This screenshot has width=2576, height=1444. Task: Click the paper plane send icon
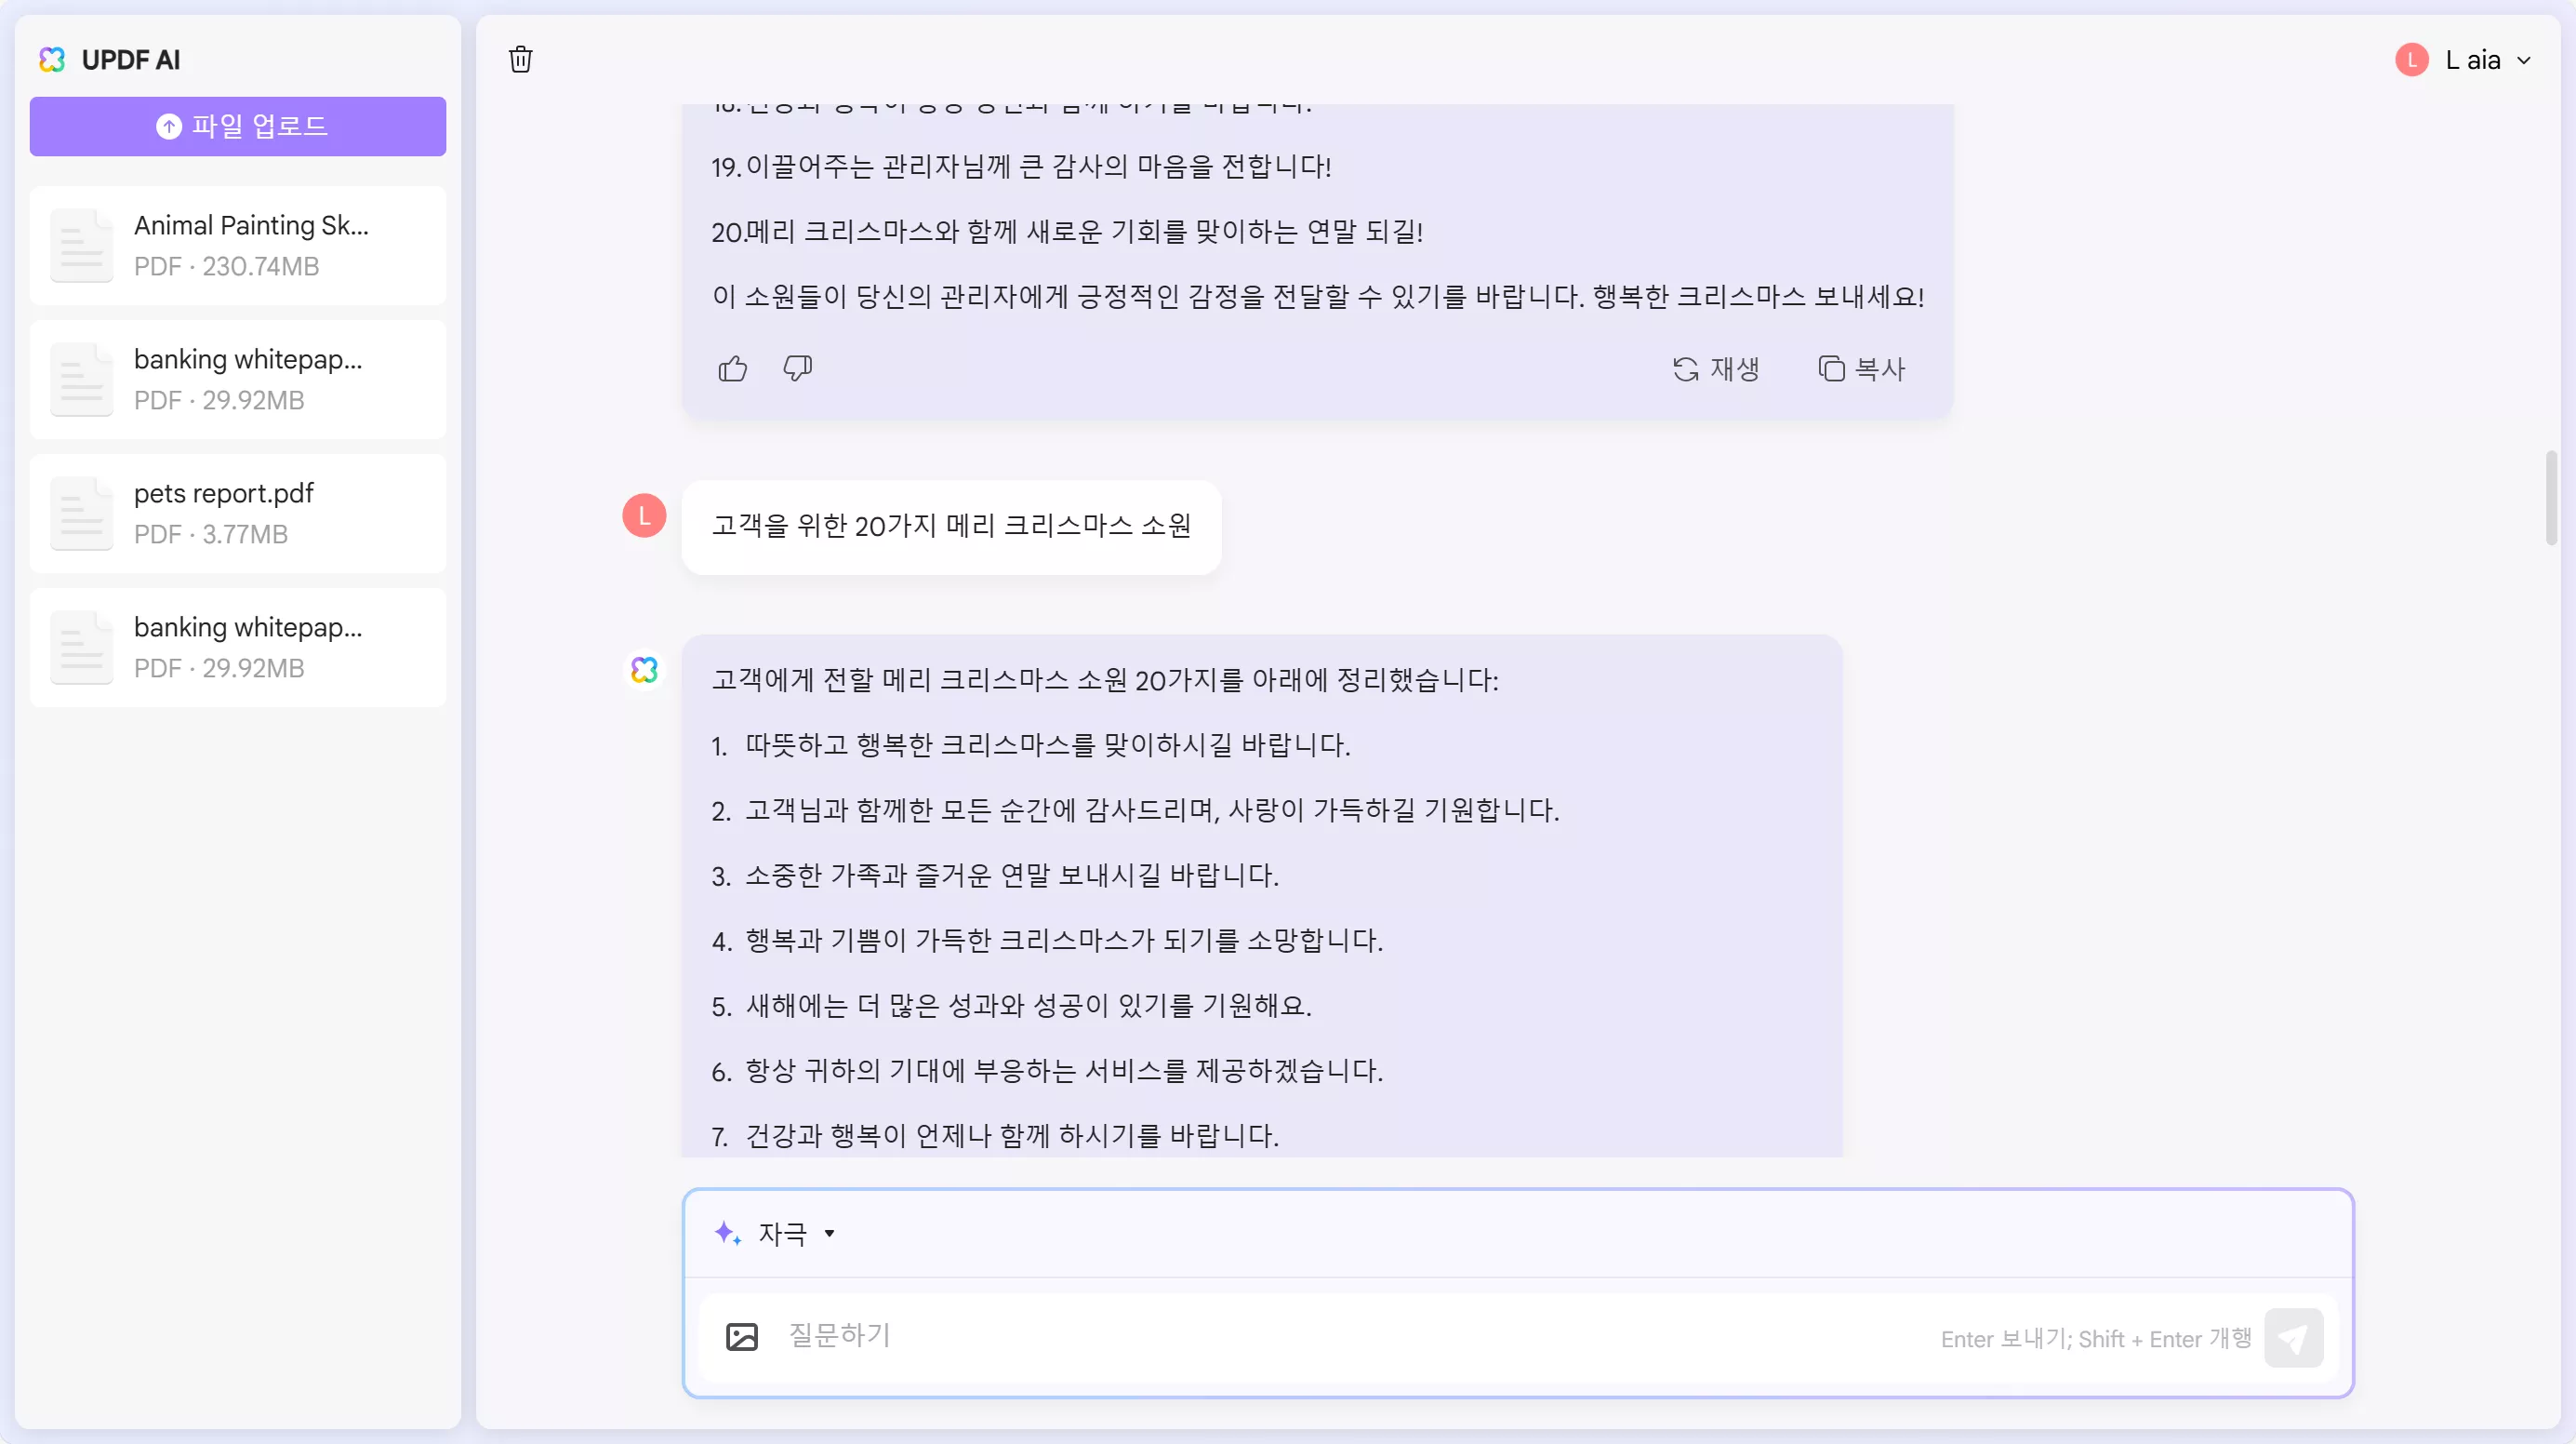point(2294,1338)
